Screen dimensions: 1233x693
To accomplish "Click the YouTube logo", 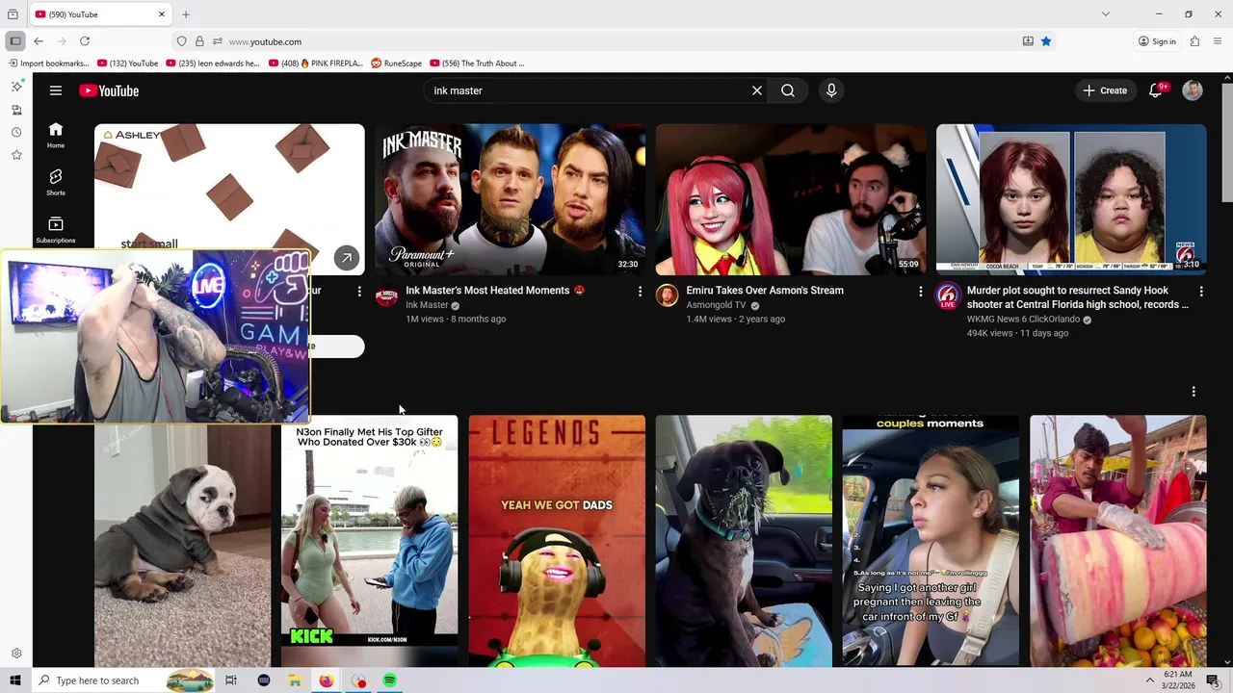I will click(109, 90).
